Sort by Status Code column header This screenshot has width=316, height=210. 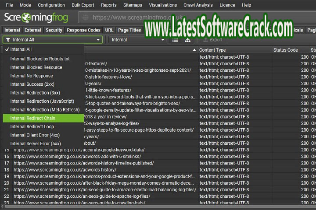[291, 50]
